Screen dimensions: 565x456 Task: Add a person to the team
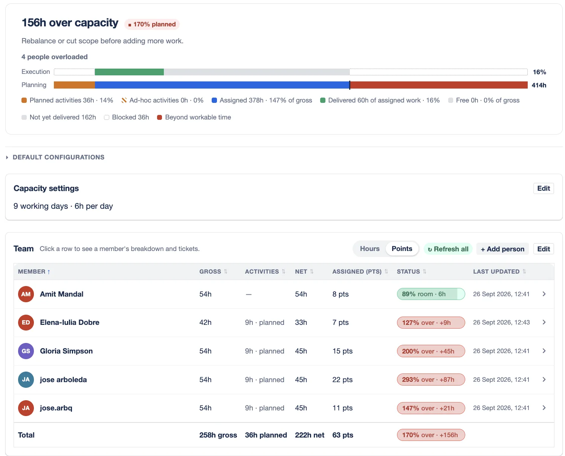[502, 249]
